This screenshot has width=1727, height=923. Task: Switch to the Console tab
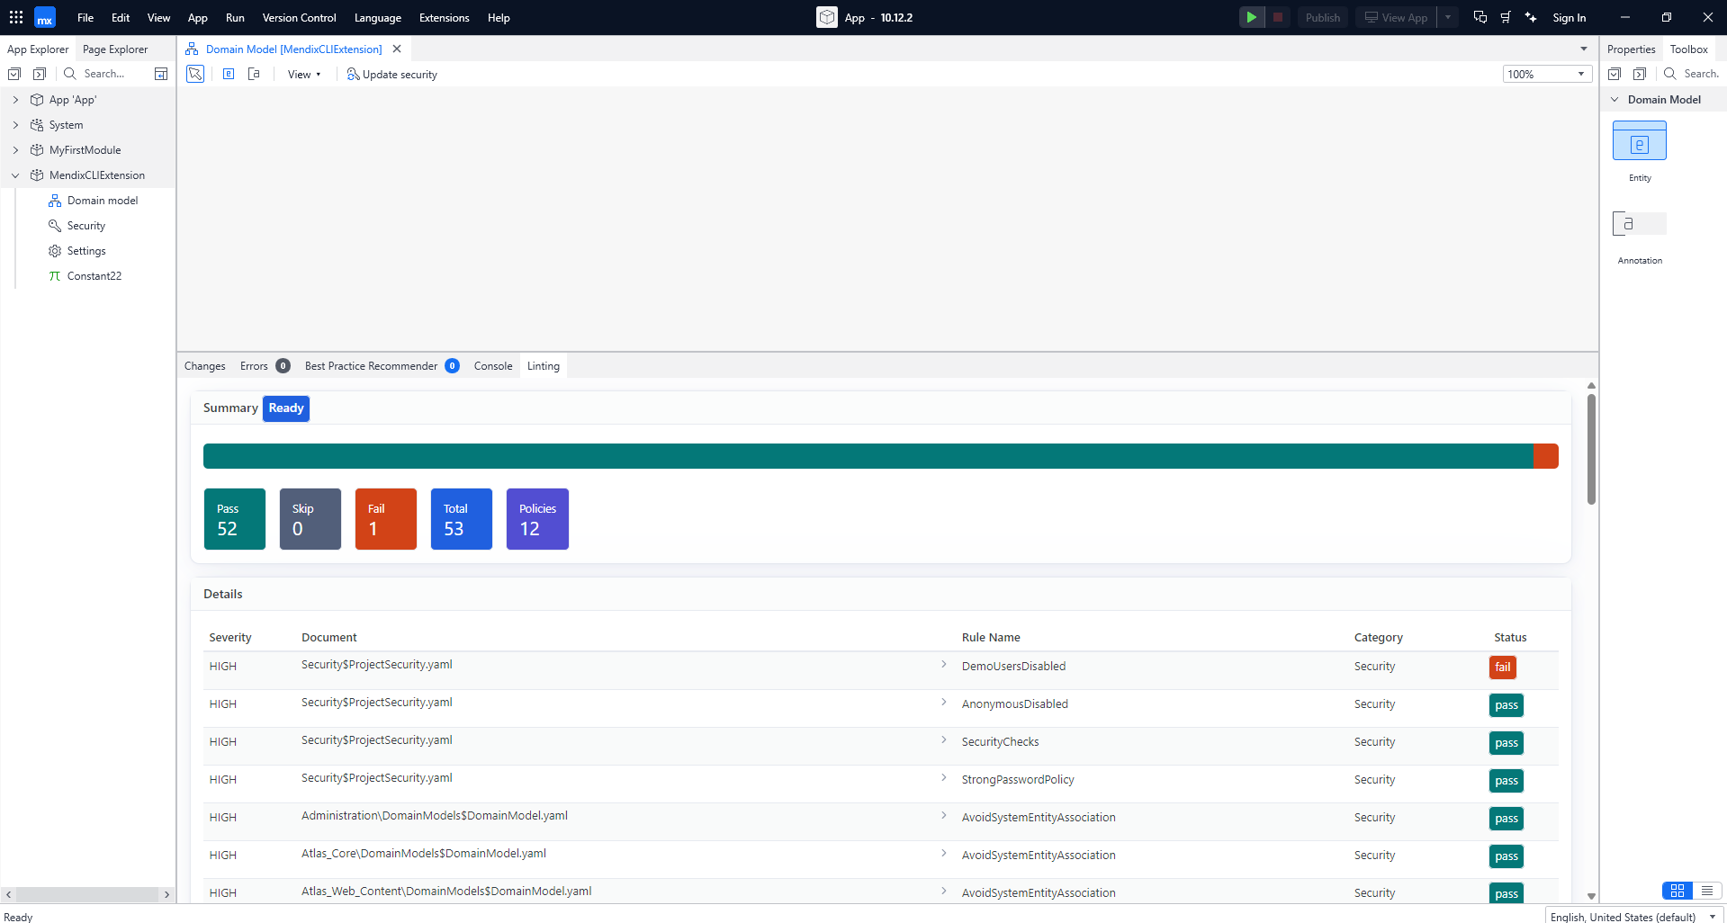coord(492,365)
